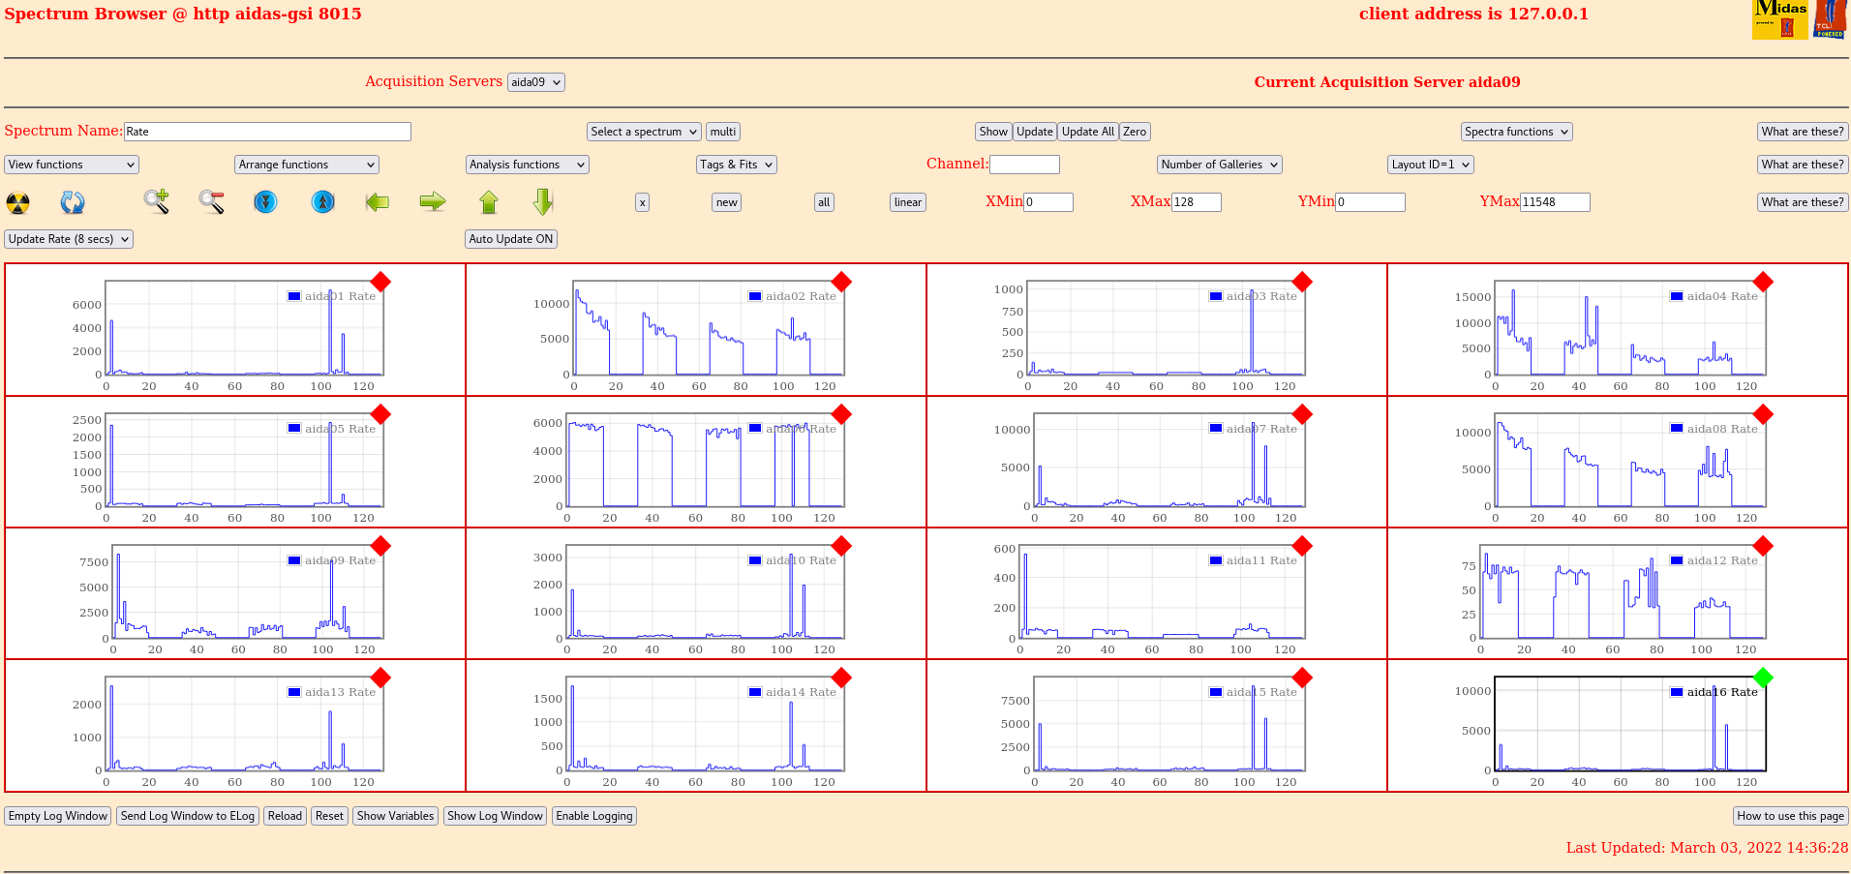The width and height of the screenshot is (1851, 874).
Task: Zoom out with the magnifier minus icon
Action: point(211,201)
